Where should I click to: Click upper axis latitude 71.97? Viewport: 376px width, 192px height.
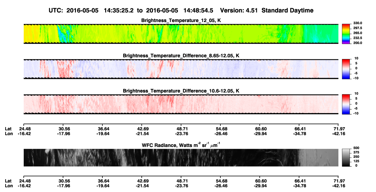coord(339,129)
